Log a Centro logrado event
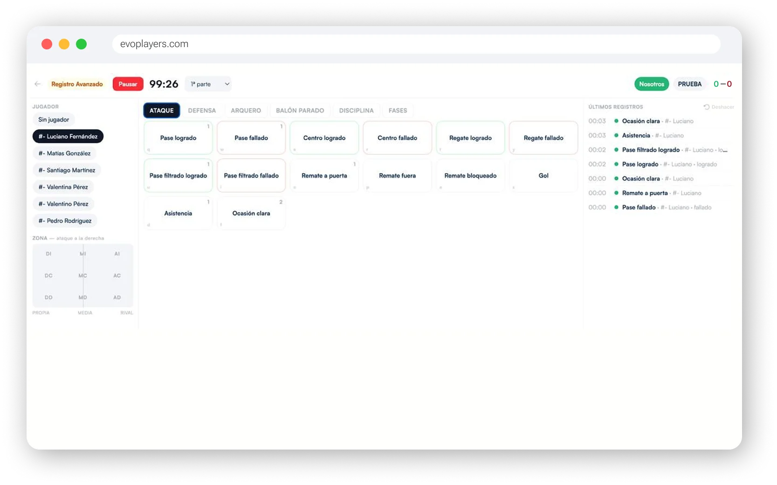 tap(324, 138)
